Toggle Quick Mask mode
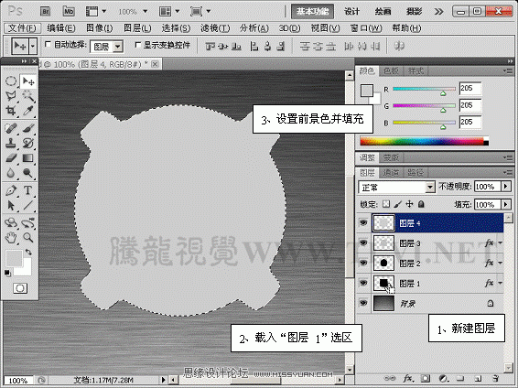Image resolution: width=518 pixels, height=388 pixels. (x=20, y=288)
